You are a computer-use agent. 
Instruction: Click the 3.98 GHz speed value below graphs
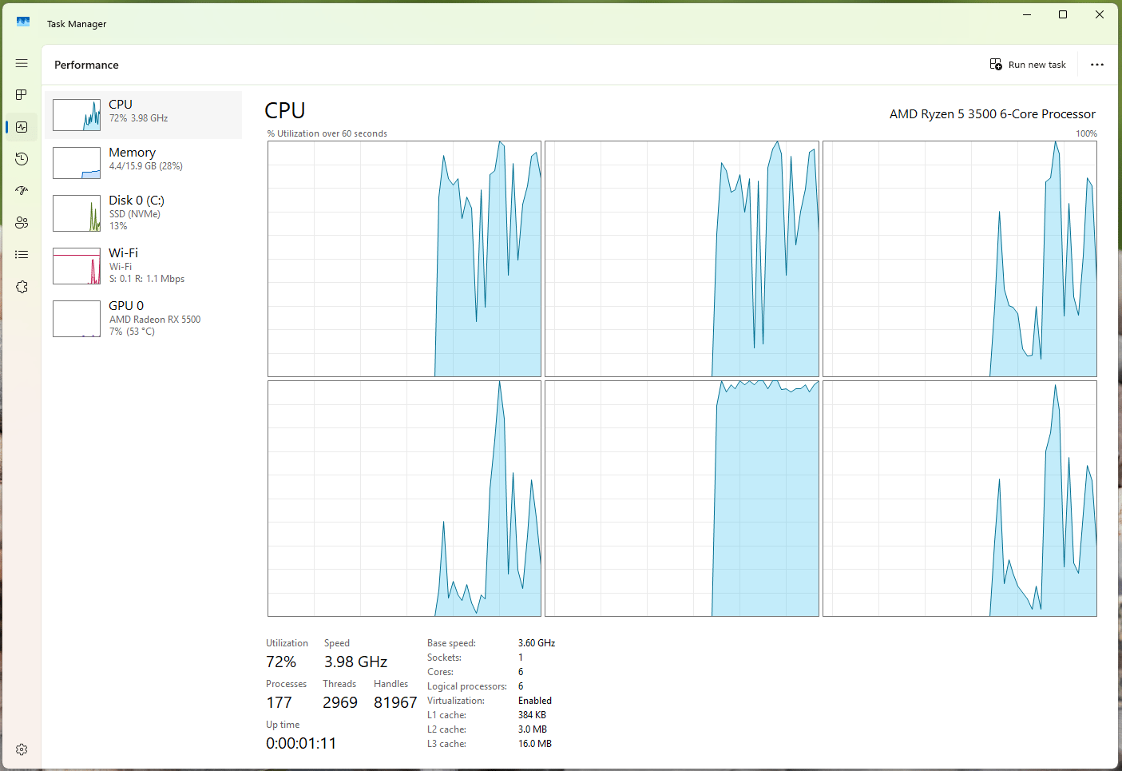(x=355, y=662)
